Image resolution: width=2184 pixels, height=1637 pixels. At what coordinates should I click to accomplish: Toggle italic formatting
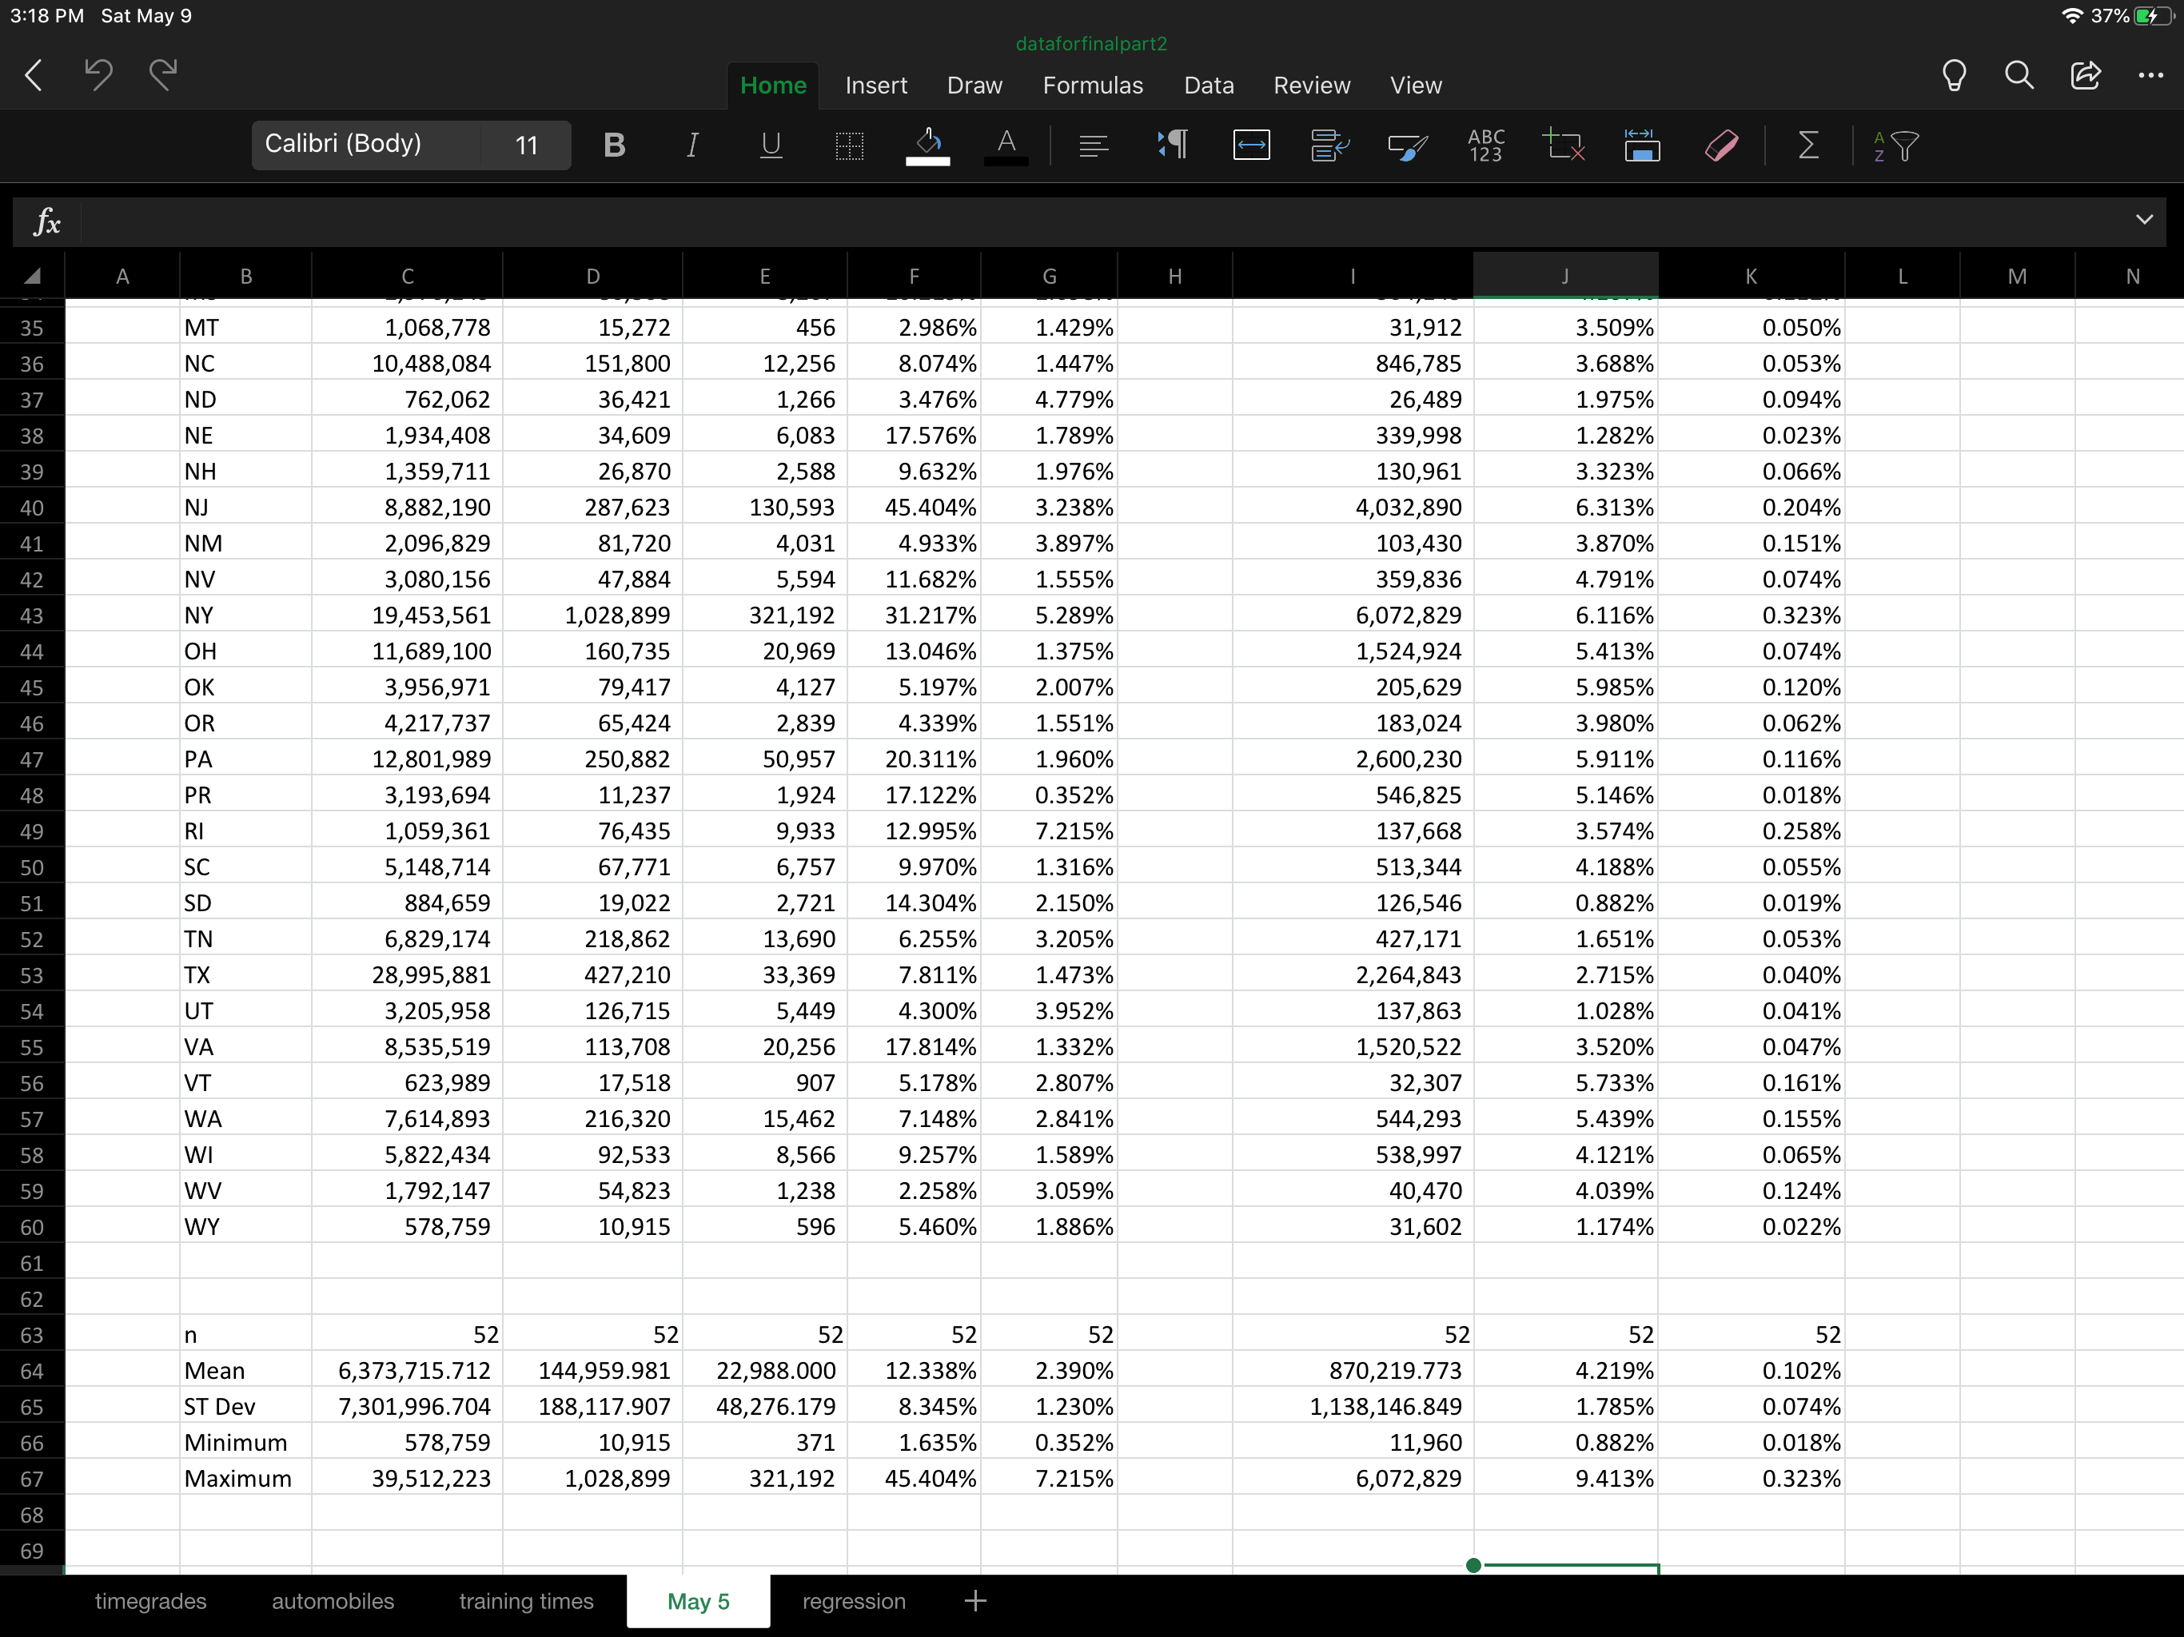tap(692, 146)
